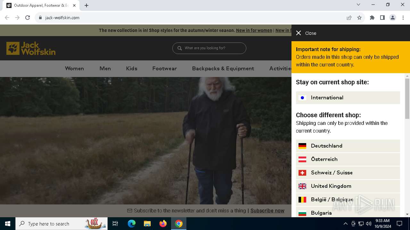The height and width of the screenshot is (230, 410).
Task: Stay on the International shop
Action: 348,98
